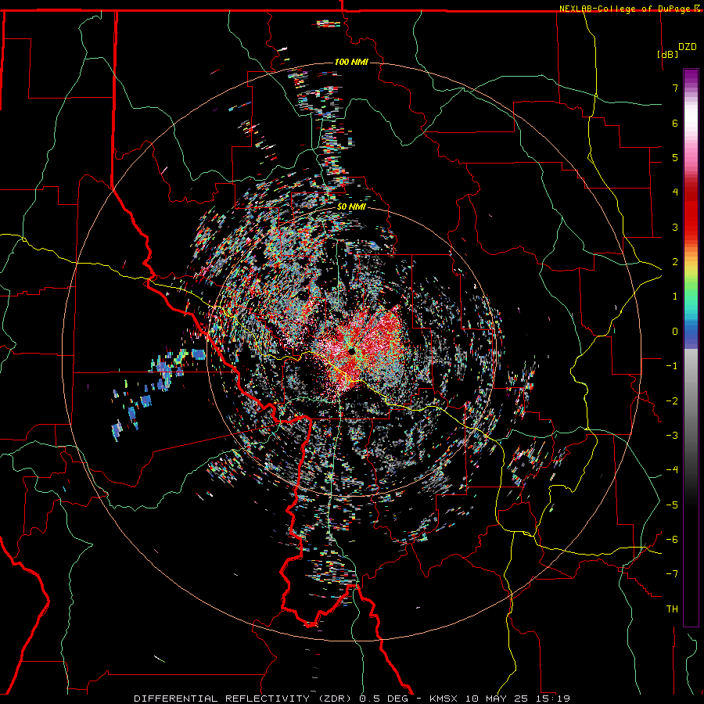Click the 3 value on the color scale
Image resolution: width=704 pixels, height=704 pixels.
point(675,227)
